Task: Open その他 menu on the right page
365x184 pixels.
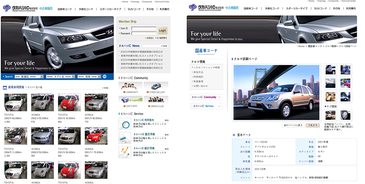Action: click(336, 8)
